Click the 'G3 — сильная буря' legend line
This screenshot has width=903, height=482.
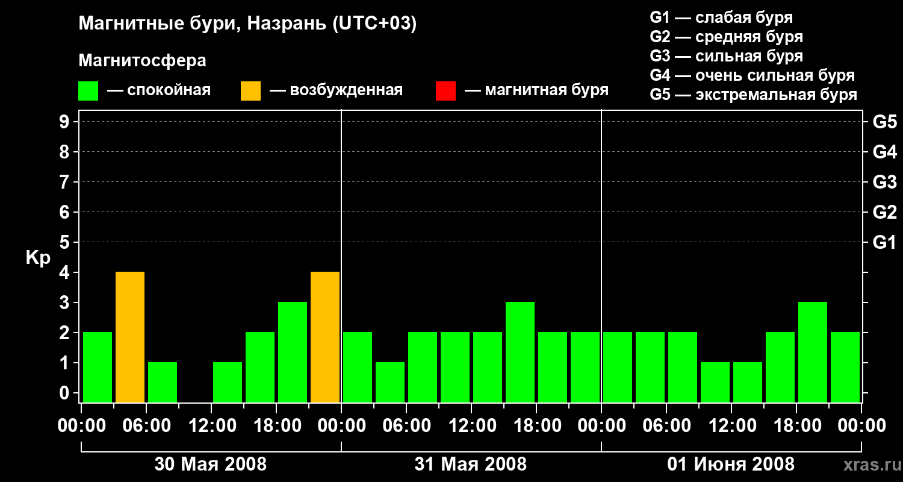pos(726,56)
